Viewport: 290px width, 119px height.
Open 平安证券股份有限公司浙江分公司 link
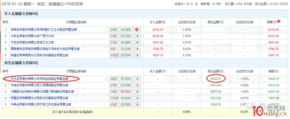(32, 42)
